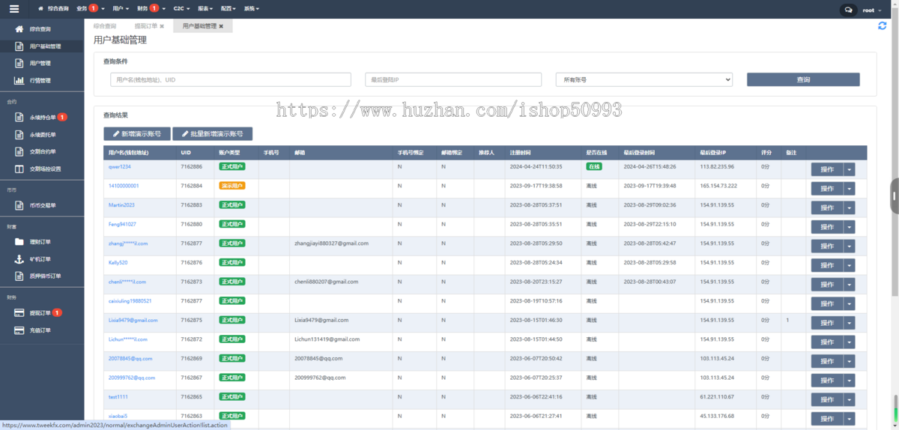Open the Lixia9479@gmail.com username link

[133, 320]
